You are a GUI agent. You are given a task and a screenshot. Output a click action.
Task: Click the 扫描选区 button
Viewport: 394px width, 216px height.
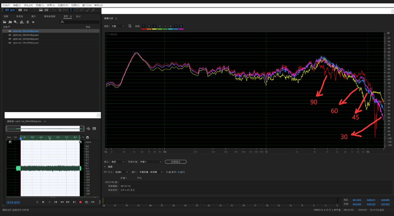(175, 162)
